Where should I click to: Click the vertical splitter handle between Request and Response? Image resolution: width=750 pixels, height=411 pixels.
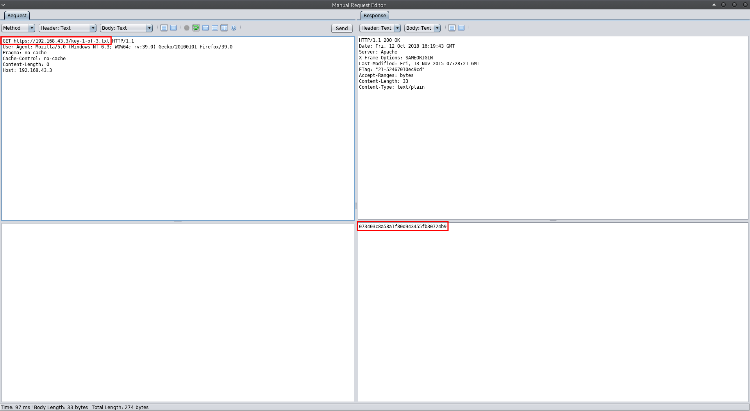[x=356, y=205]
